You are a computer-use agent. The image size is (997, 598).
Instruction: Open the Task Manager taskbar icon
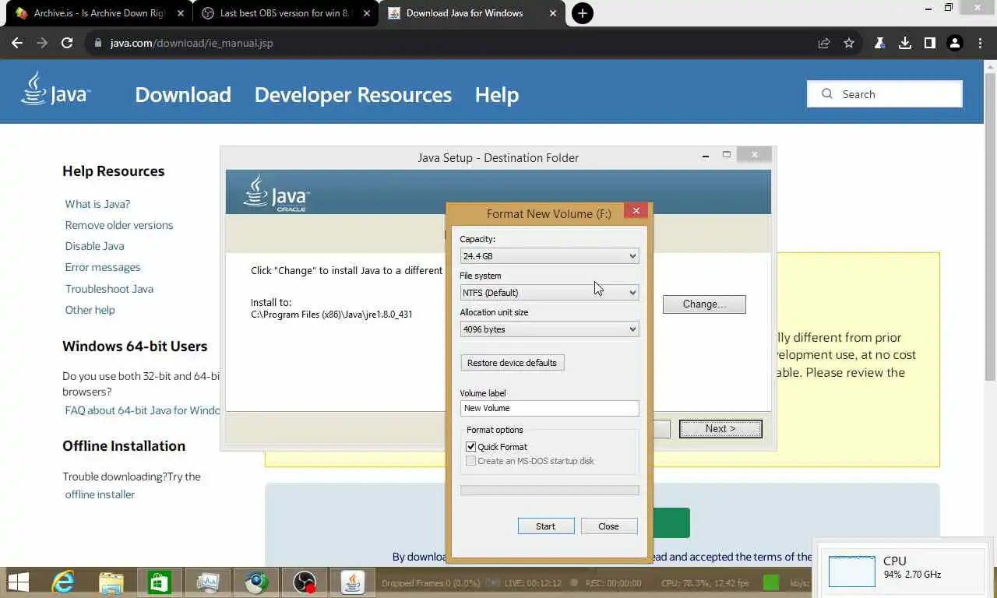coord(208,582)
